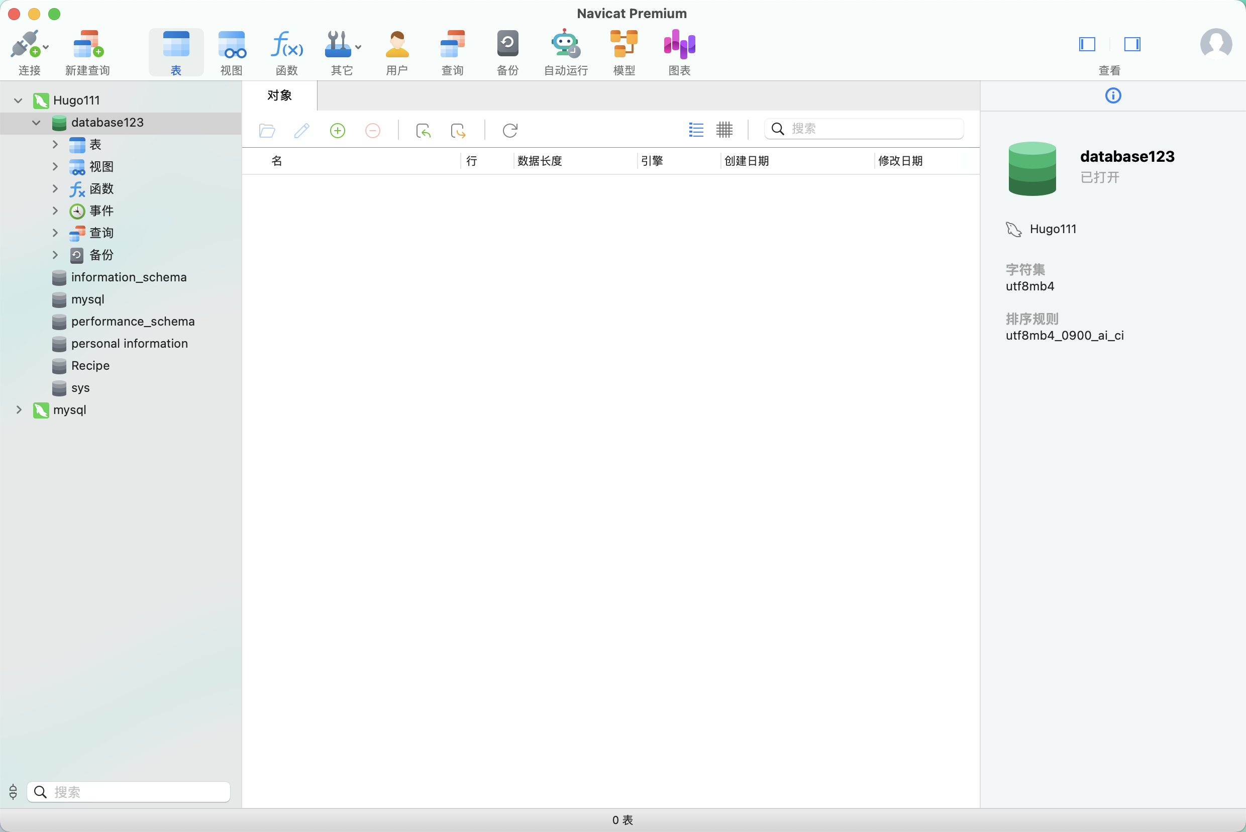Click the Import Wizard icon
This screenshot has width=1246, height=832.
423,131
